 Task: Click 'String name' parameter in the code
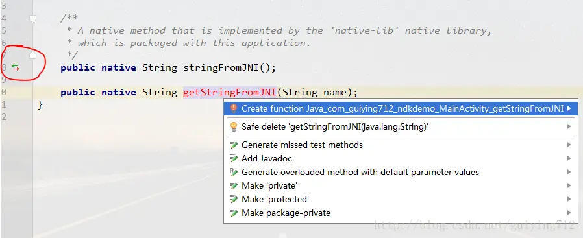pyautogui.click(x=314, y=92)
